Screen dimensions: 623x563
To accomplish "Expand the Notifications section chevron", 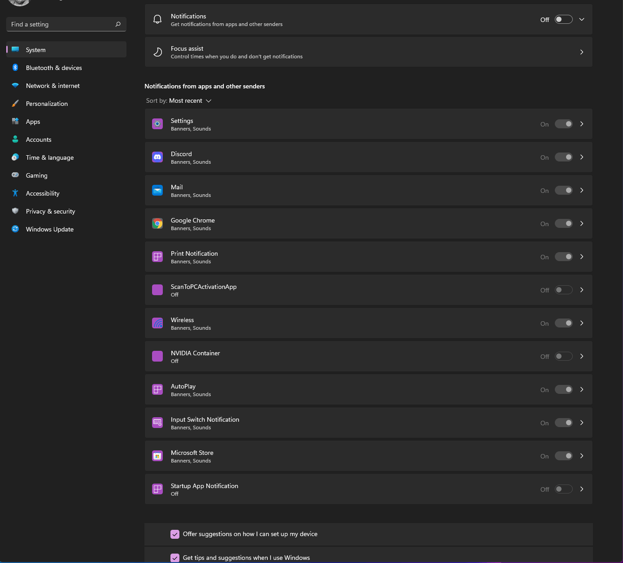I will coord(582,19).
